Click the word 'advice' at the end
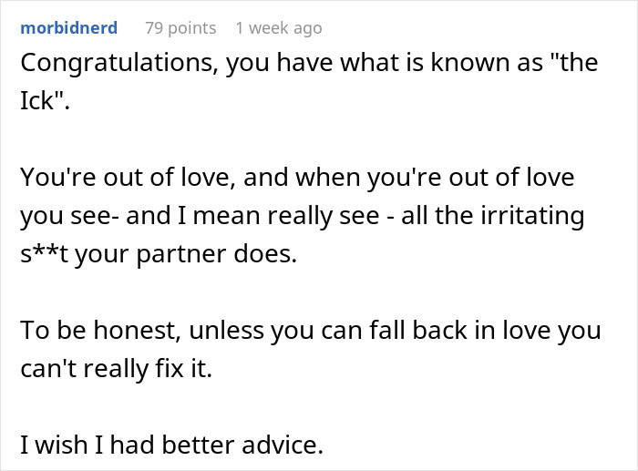Image resolution: width=638 pixels, height=471 pixels. [285, 445]
